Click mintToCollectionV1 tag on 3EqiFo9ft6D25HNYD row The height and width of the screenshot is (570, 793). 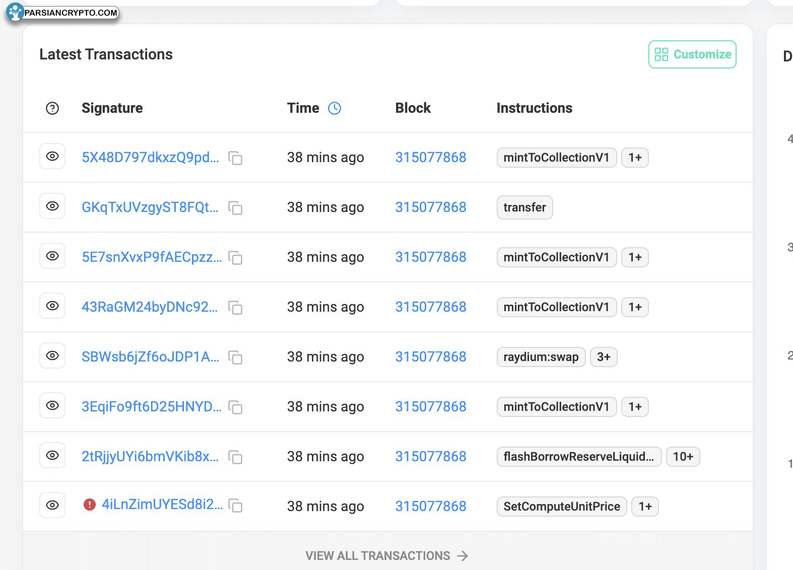tap(557, 407)
